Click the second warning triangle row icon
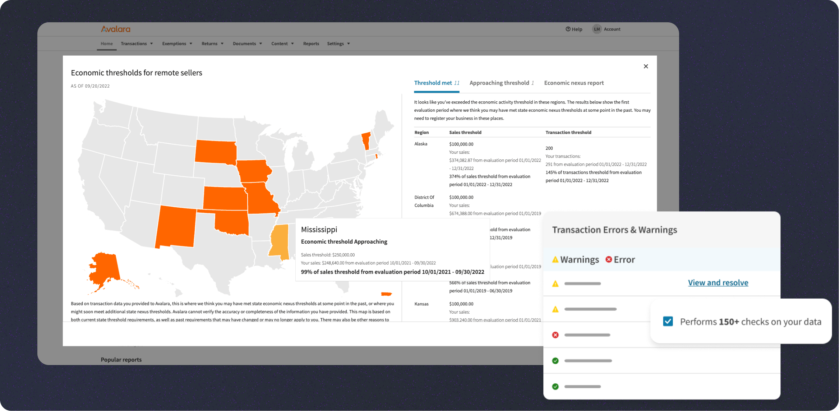 [x=555, y=309]
